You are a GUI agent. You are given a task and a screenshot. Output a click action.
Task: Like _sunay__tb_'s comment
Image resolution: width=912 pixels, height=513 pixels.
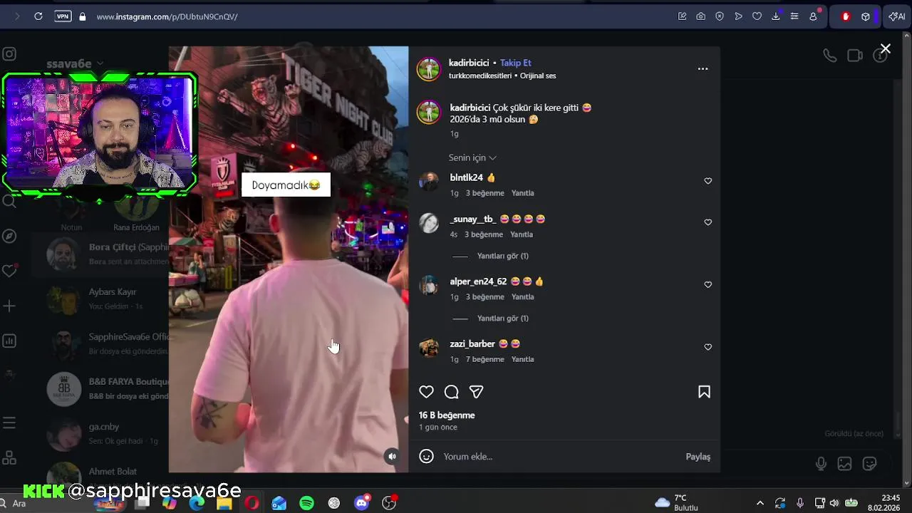pos(708,222)
